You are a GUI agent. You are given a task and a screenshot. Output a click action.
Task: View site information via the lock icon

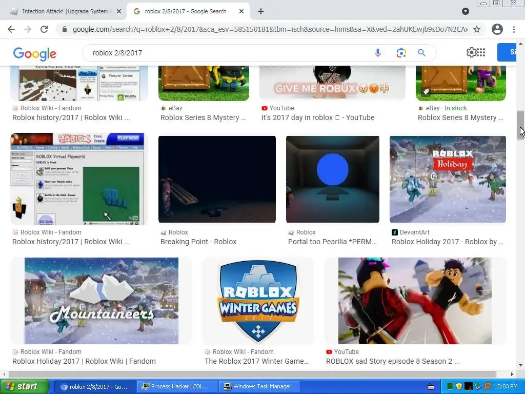65,29
